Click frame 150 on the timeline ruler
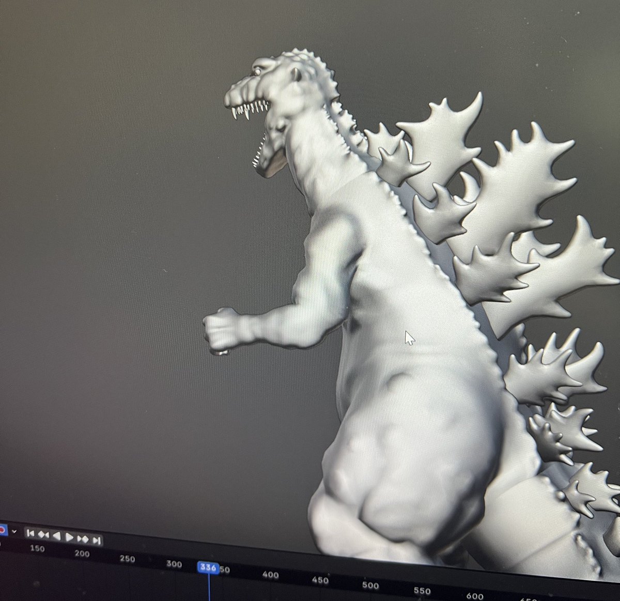The height and width of the screenshot is (601, 620). 37,549
